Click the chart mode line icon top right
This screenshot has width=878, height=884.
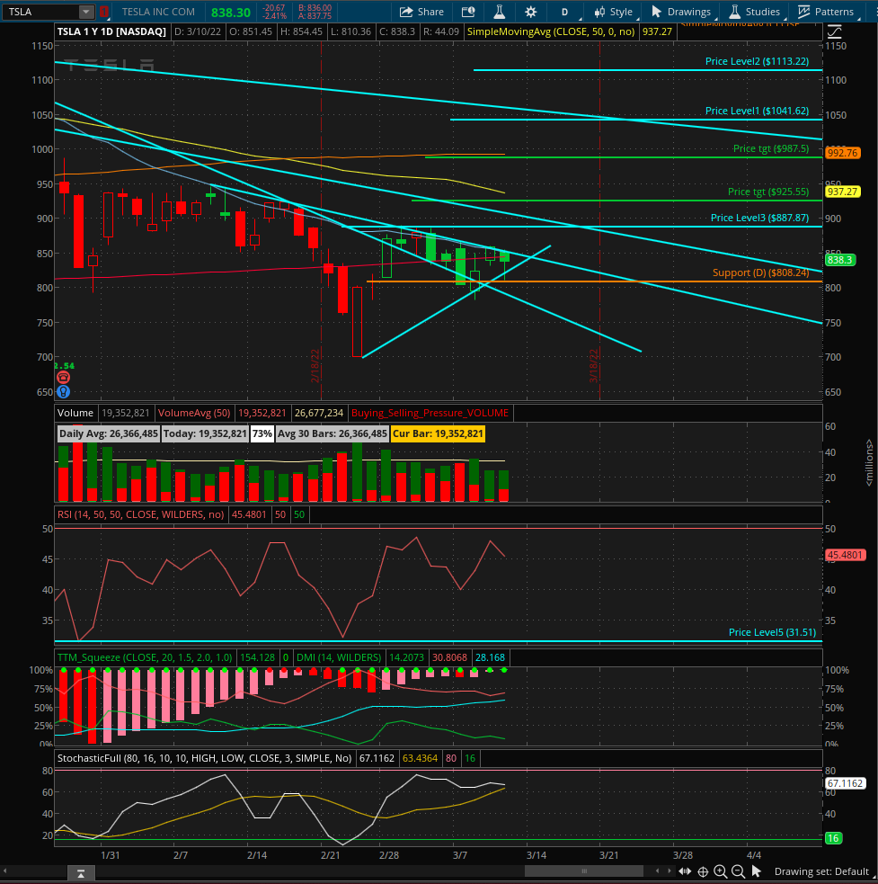pos(834,32)
